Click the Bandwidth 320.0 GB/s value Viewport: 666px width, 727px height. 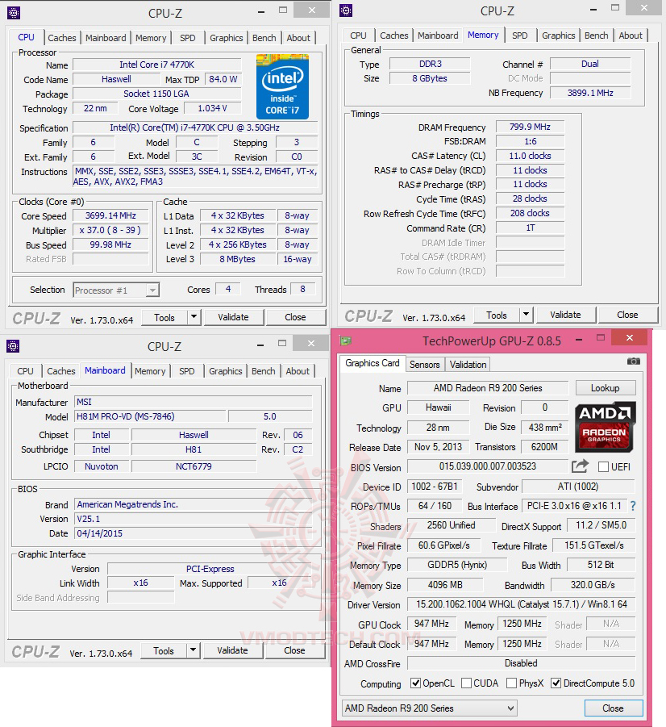(x=593, y=585)
